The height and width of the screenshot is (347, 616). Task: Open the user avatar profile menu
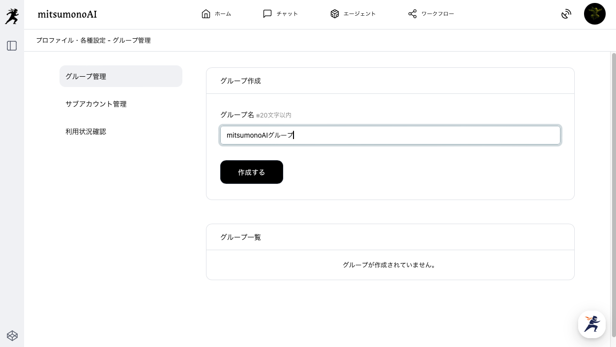[594, 14]
